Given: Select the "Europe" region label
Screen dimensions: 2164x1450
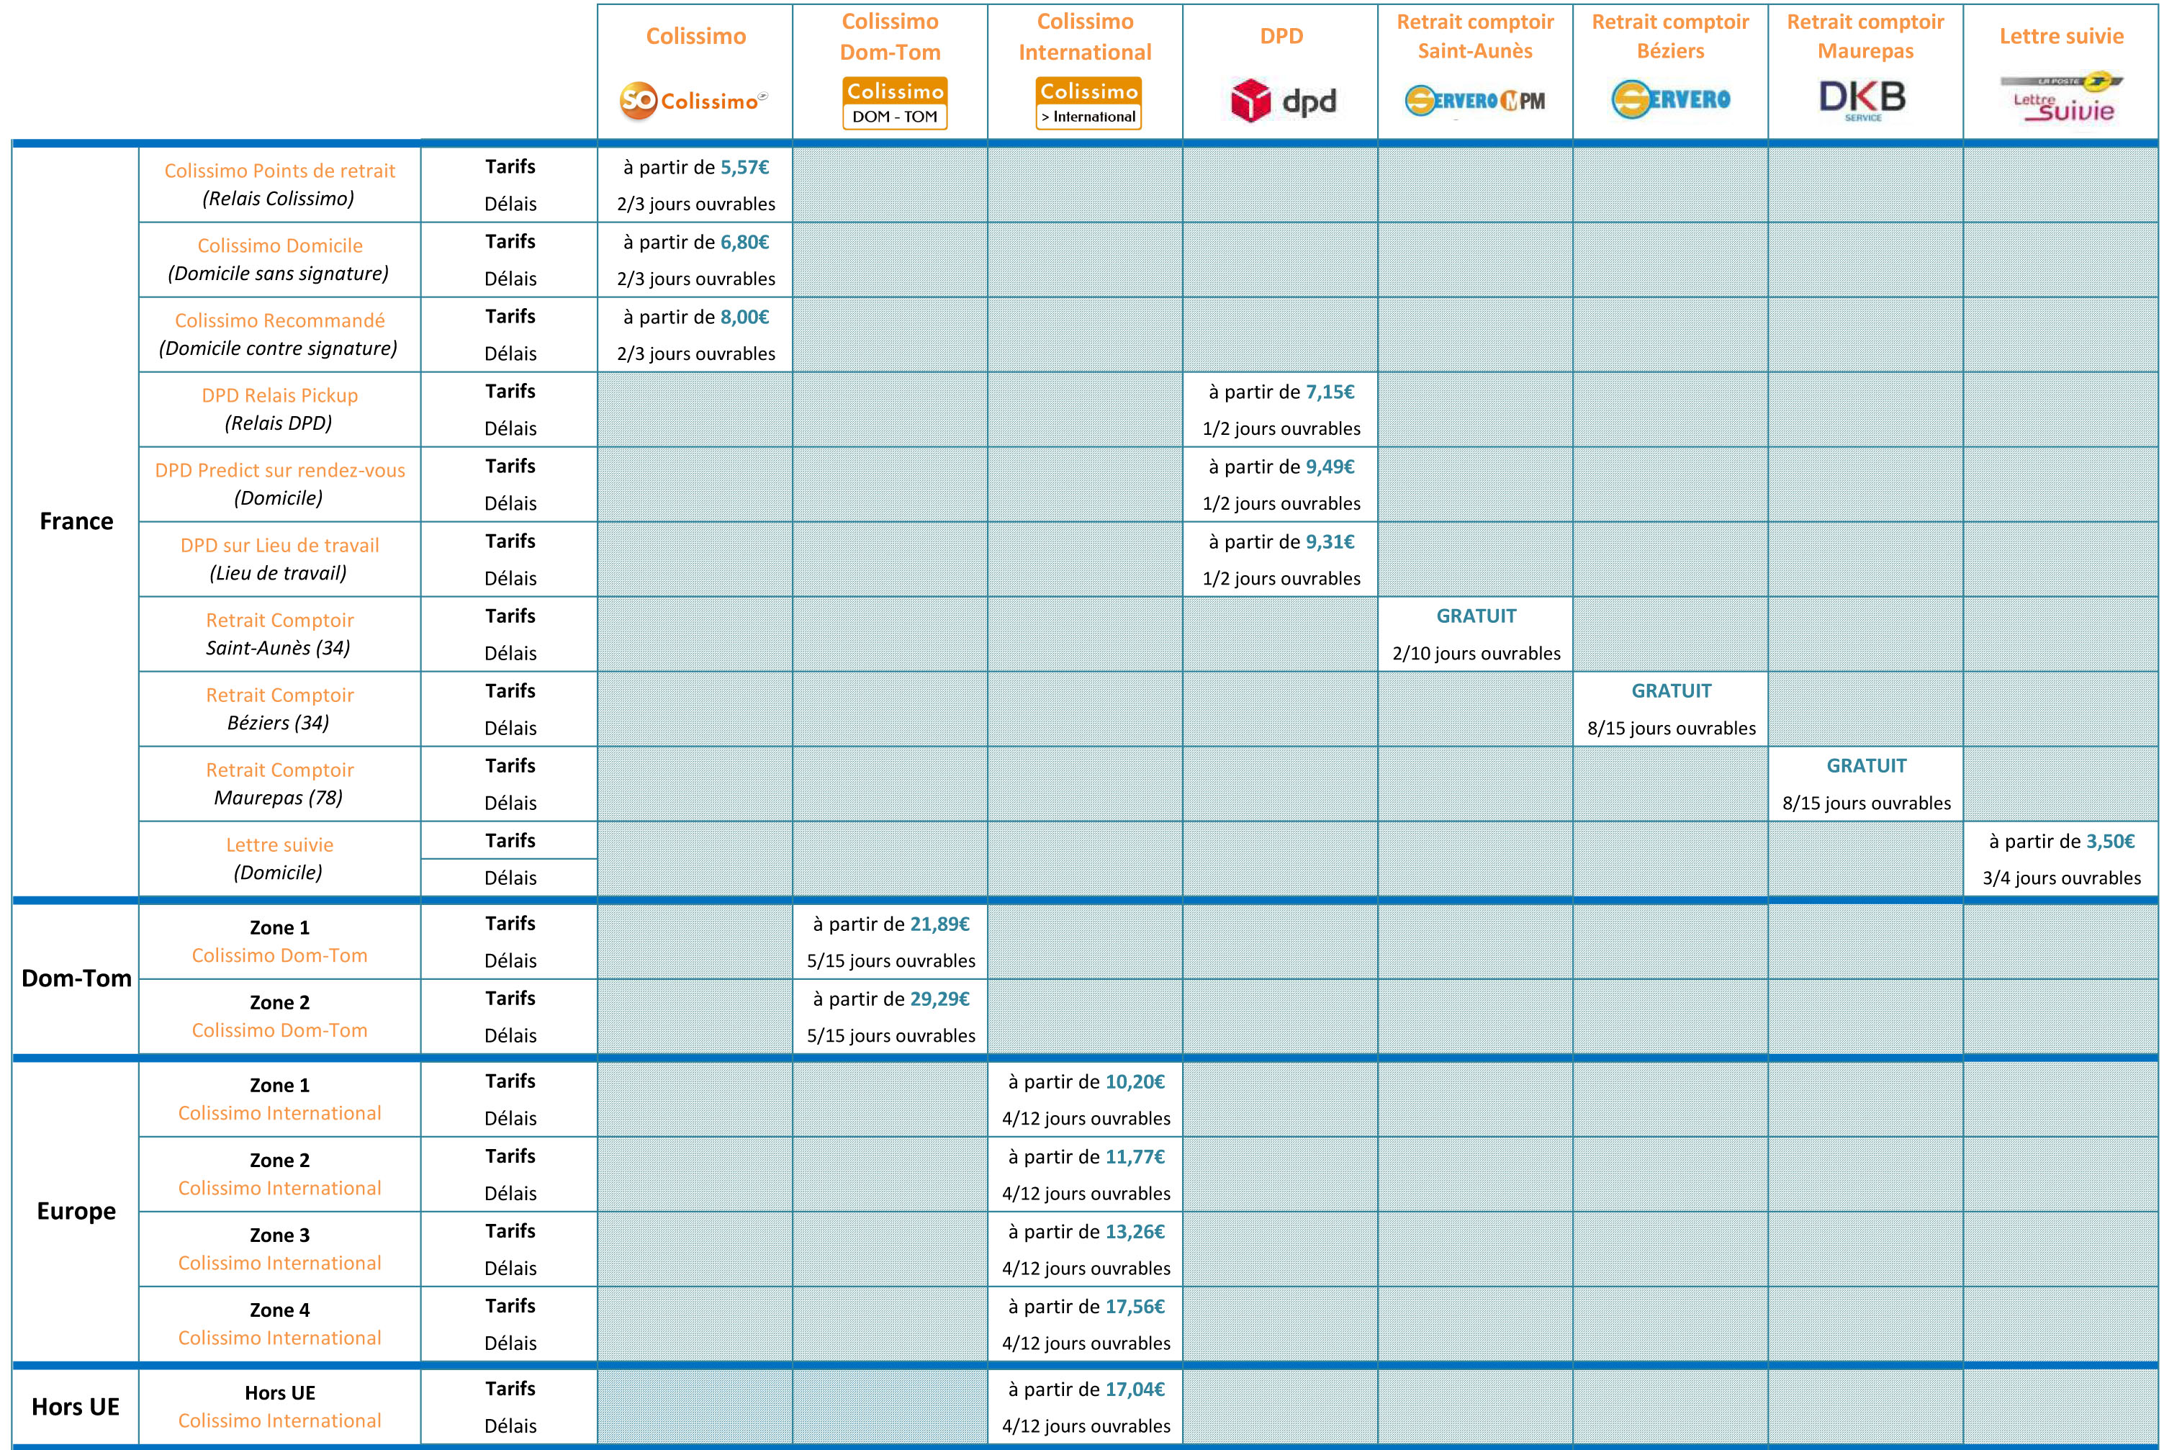Looking at the screenshot, I should [x=76, y=1212].
